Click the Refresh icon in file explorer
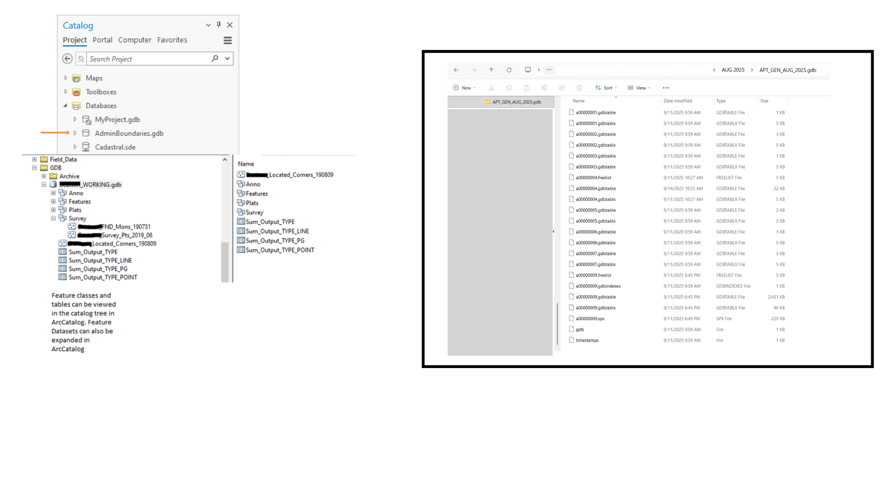The image size is (895, 503). [509, 70]
